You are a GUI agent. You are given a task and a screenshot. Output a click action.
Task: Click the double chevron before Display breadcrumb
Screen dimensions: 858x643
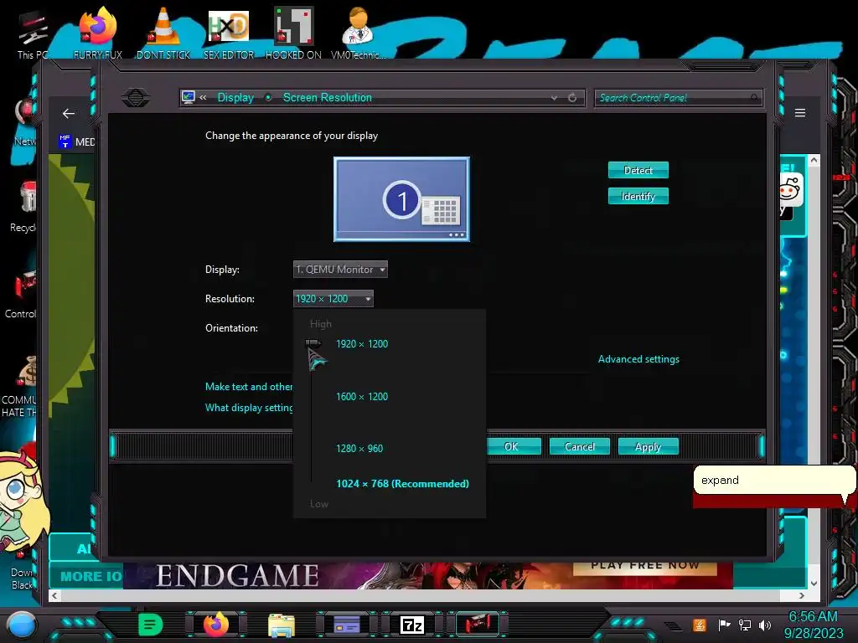pos(203,97)
